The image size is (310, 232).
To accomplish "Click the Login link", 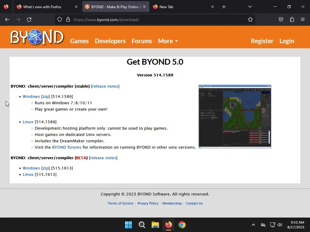I will (287, 41).
